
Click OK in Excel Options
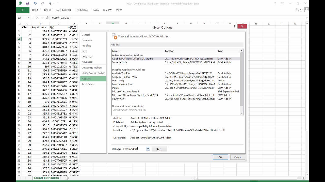[220, 157]
